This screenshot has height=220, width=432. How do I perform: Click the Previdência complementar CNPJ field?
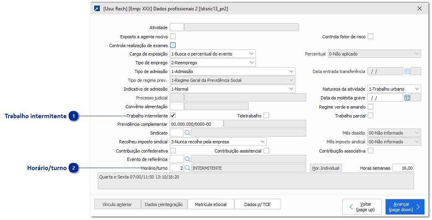196,124
